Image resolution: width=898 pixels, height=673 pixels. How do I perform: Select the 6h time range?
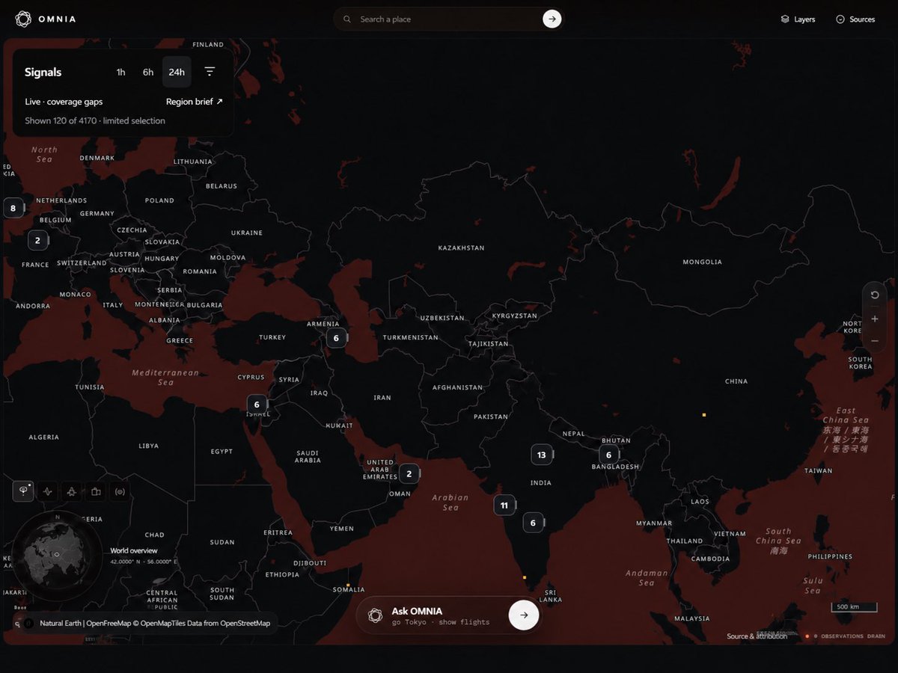[148, 73]
